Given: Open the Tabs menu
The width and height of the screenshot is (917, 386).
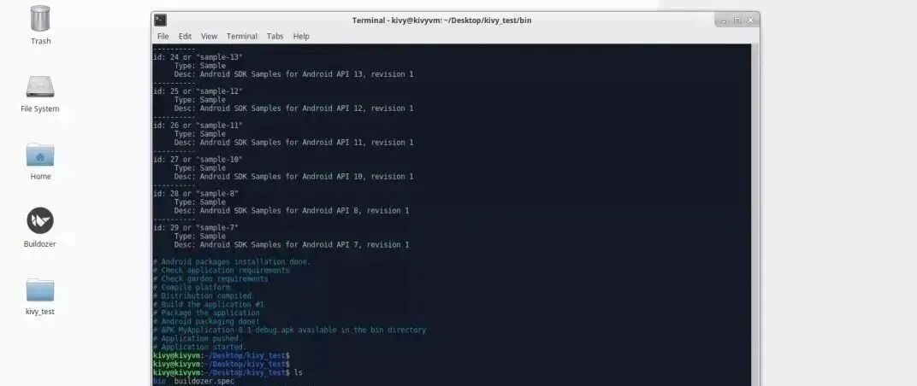Looking at the screenshot, I should point(275,36).
